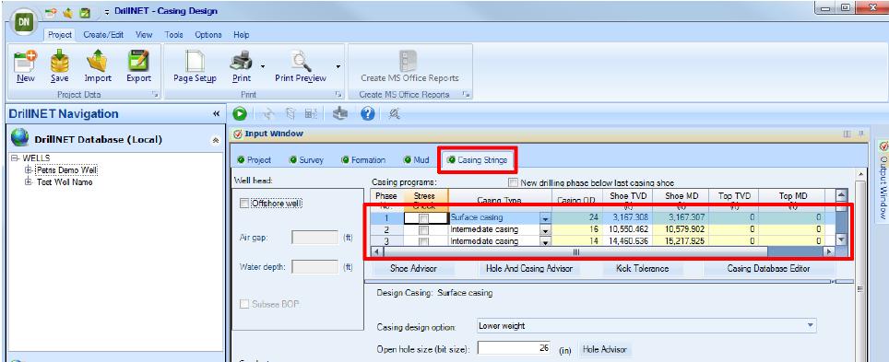Click the DN application menu orb
Image resolution: width=889 pixels, height=362 pixels.
tap(24, 21)
